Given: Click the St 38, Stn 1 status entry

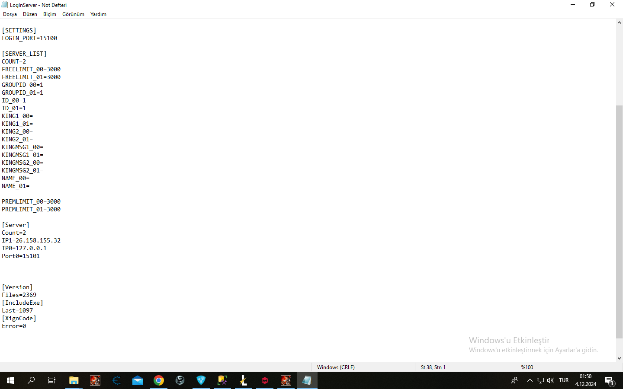Looking at the screenshot, I should coord(433,367).
